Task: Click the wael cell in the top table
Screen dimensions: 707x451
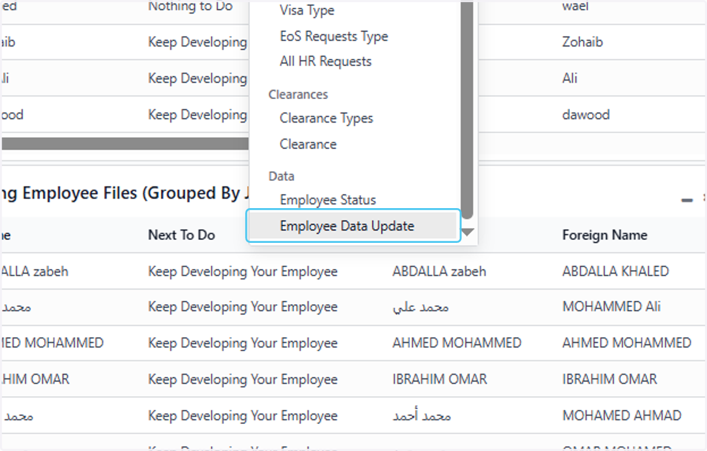Action: click(576, 7)
